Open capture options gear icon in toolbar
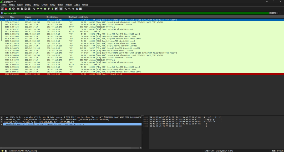Viewport: 284px width, 152px height. pyautogui.click(x=13, y=9)
